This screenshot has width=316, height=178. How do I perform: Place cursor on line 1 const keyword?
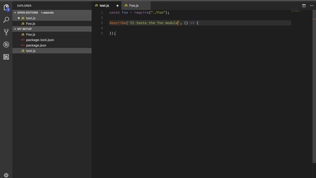[x=115, y=12]
